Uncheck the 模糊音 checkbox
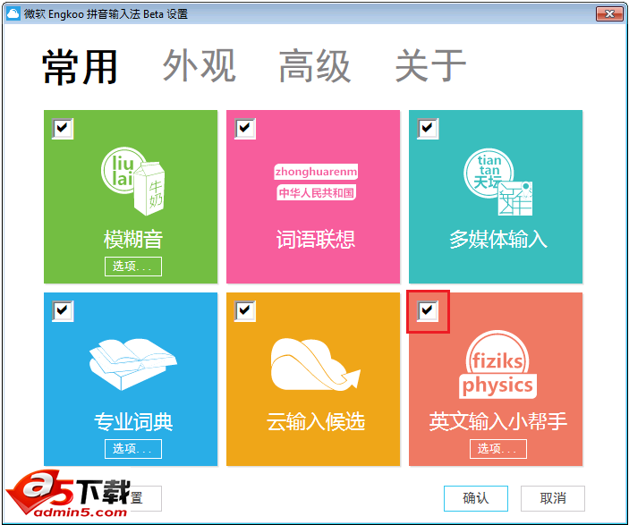This screenshot has width=629, height=525. click(63, 129)
